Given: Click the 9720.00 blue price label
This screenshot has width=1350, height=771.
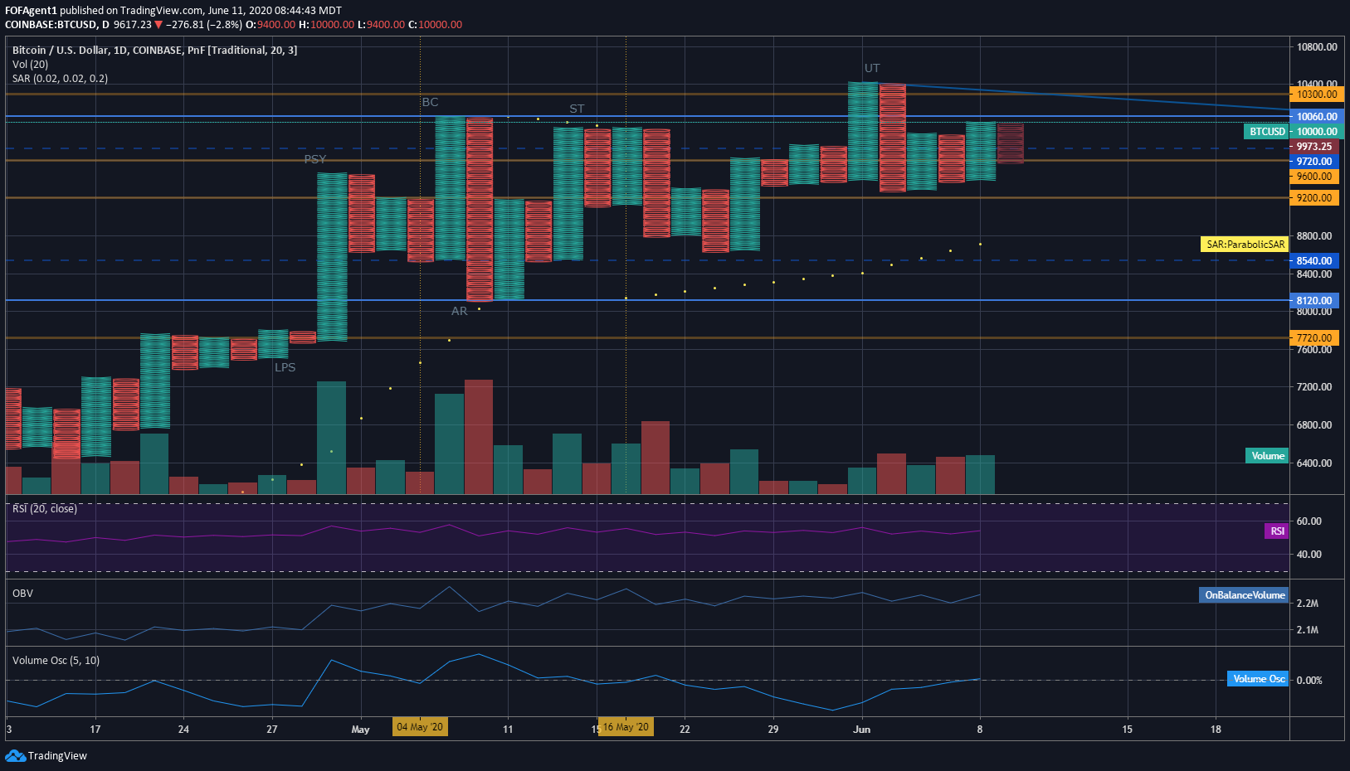Looking at the screenshot, I should click(x=1314, y=162).
